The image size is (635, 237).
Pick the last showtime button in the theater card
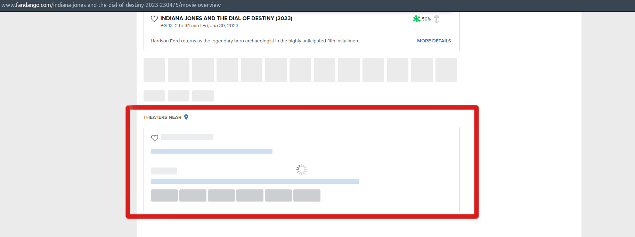point(307,195)
